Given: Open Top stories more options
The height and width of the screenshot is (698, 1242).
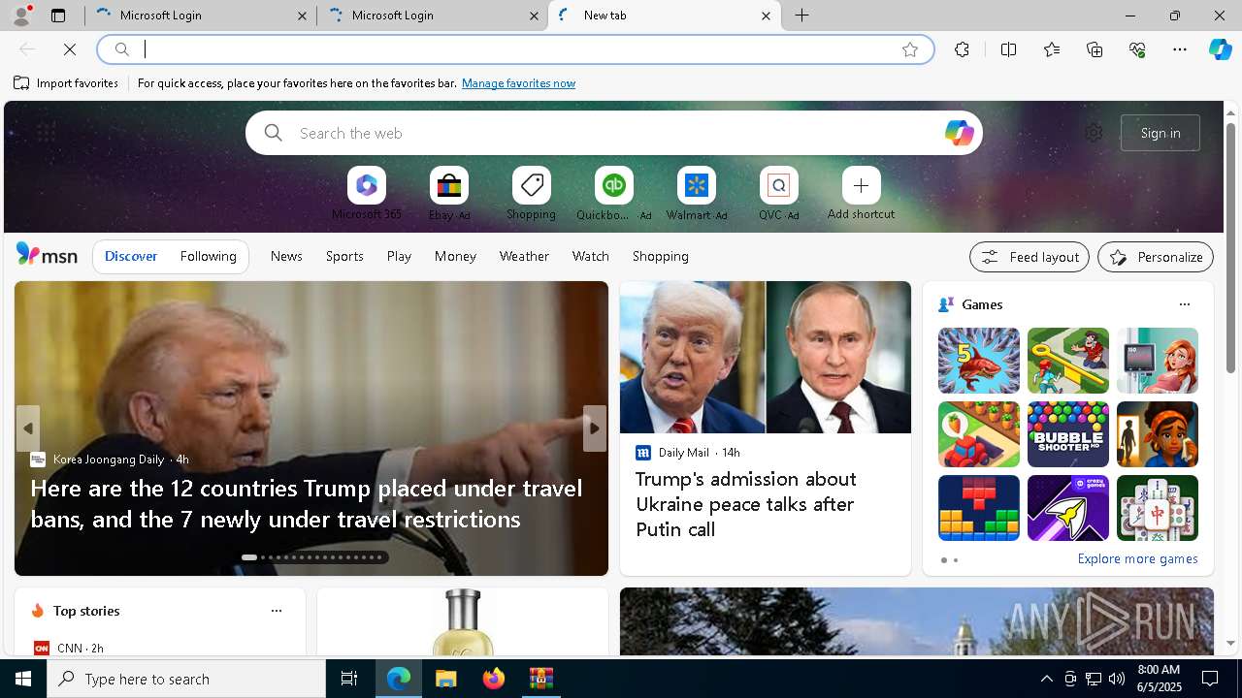Looking at the screenshot, I should (x=276, y=611).
